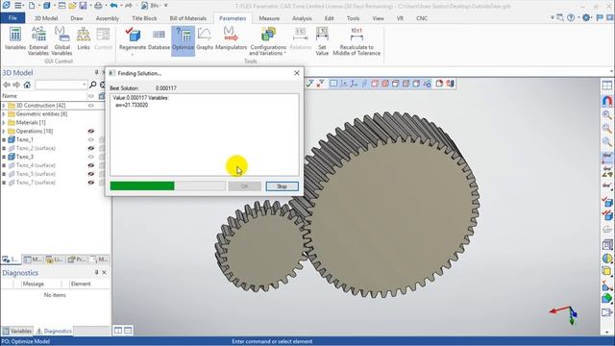Open the Database tool
Screen dimensions: 615x346
(x=159, y=38)
